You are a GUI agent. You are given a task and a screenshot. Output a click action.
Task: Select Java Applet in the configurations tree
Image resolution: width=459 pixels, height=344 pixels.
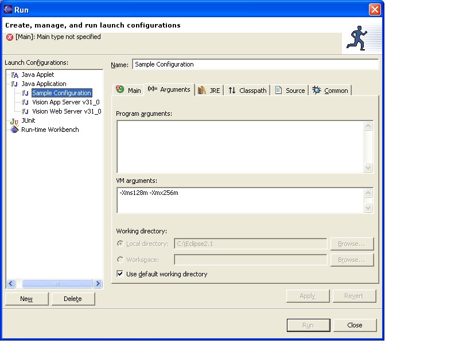(38, 75)
